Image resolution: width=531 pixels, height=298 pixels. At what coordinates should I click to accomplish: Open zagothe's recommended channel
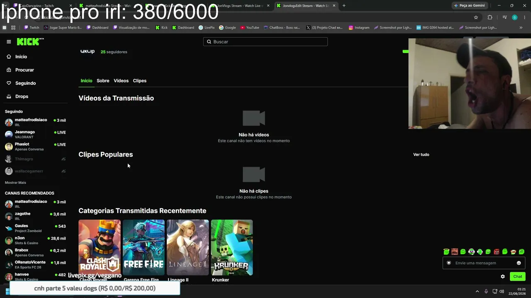[x=35, y=216]
